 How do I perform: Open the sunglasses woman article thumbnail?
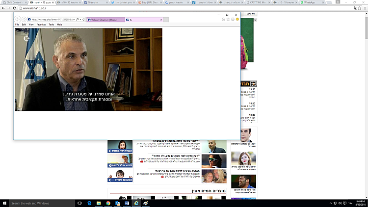pyautogui.click(x=214, y=161)
